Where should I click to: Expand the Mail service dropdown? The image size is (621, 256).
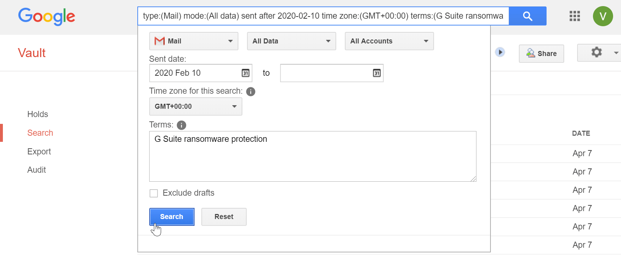pyautogui.click(x=193, y=41)
